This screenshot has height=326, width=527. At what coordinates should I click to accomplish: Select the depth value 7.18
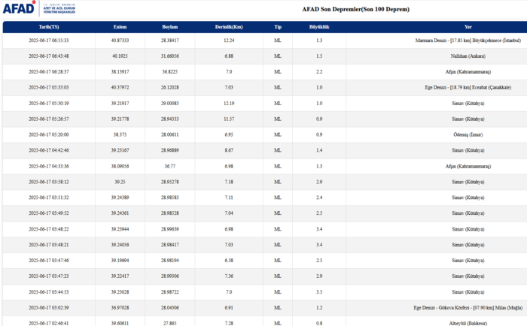pos(229,182)
